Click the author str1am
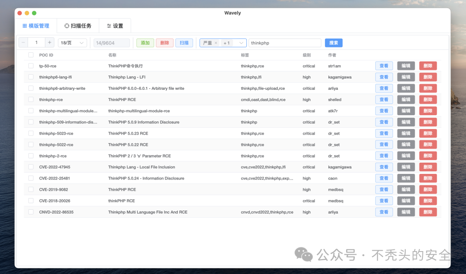This screenshot has width=466, height=274. tap(334, 66)
